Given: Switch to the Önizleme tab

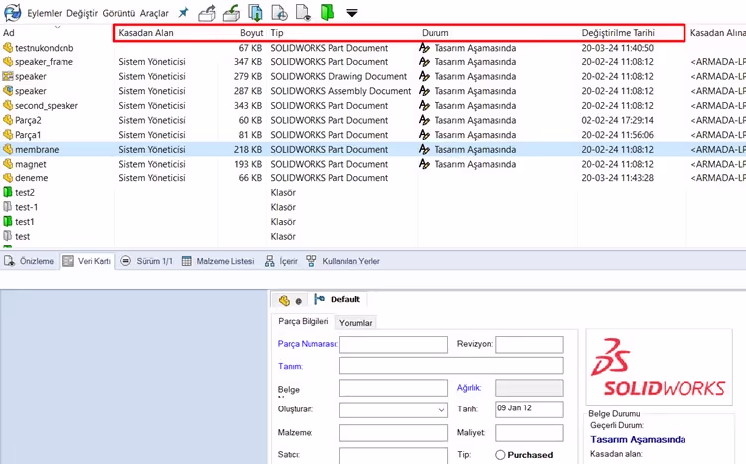Looking at the screenshot, I should tap(29, 261).
